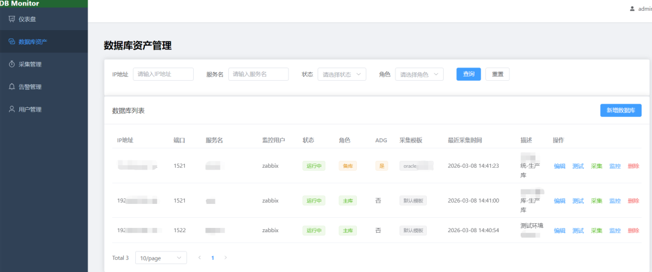This screenshot has height=272, width=652.
Task: Click the 默认模板 tag in the 14:41:00 row
Action: coord(414,201)
